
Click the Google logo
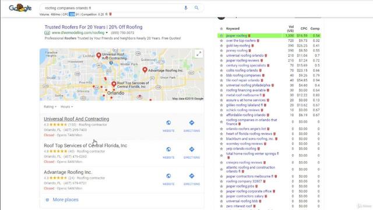20,8
